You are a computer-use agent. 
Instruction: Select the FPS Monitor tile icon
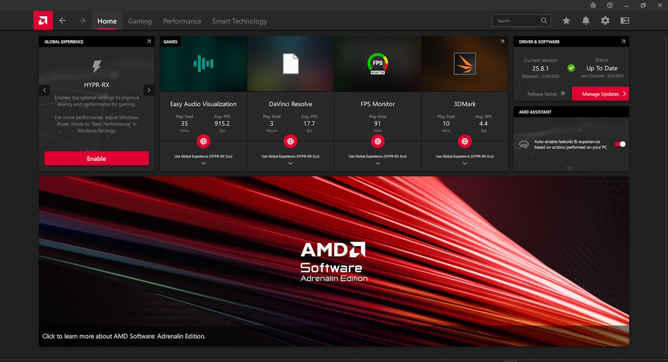377,63
